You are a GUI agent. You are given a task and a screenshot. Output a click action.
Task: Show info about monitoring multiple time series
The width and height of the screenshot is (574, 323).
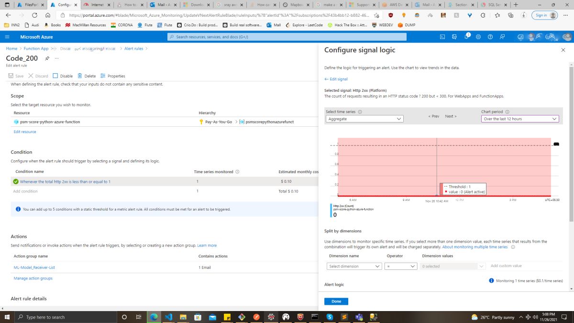pos(513,247)
